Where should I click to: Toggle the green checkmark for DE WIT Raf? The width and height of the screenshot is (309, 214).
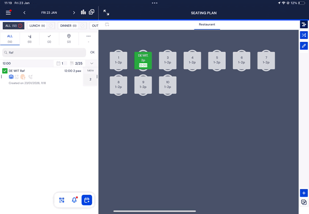[x=5, y=71]
